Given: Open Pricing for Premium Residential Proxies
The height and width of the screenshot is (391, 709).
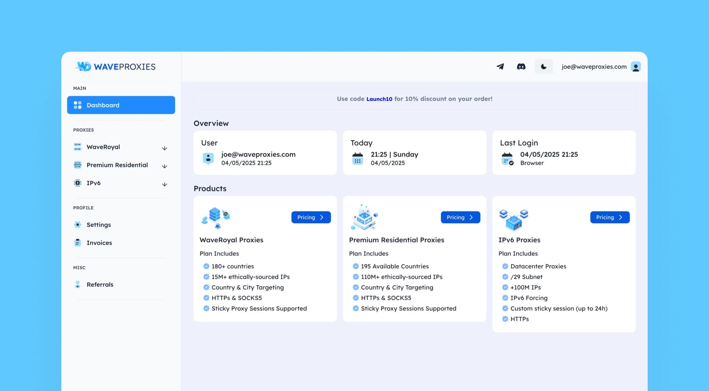Looking at the screenshot, I should (x=460, y=217).
